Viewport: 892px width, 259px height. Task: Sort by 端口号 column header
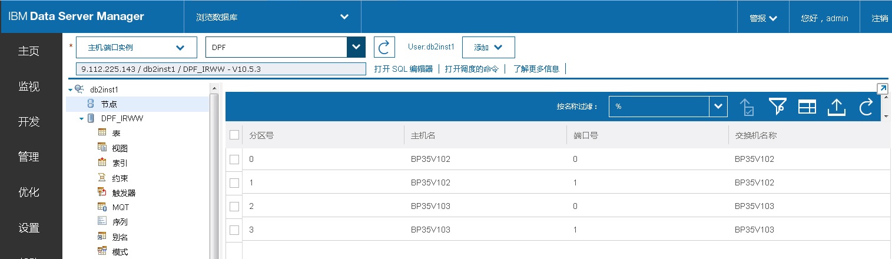[x=585, y=135]
